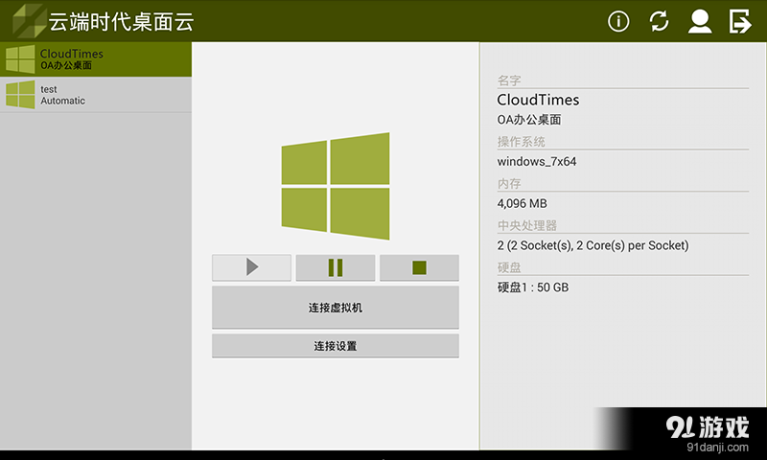
Task: Click the 4,096 MB memory value
Action: [x=522, y=203]
